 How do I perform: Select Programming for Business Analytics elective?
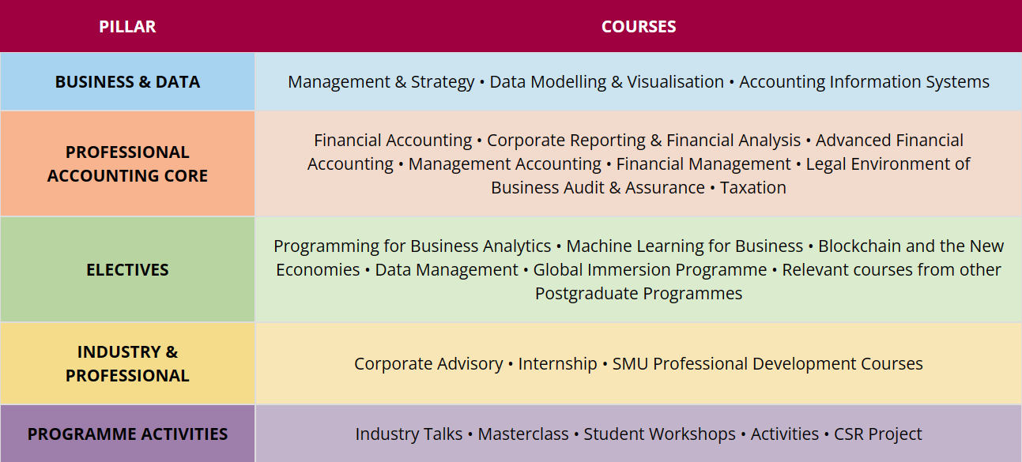tap(412, 246)
